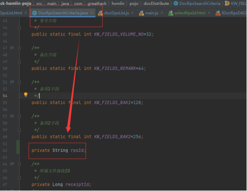Collapse the comment fold at line 47
Image resolution: width=247 pixels, height=191 pixels.
(19, 48)
